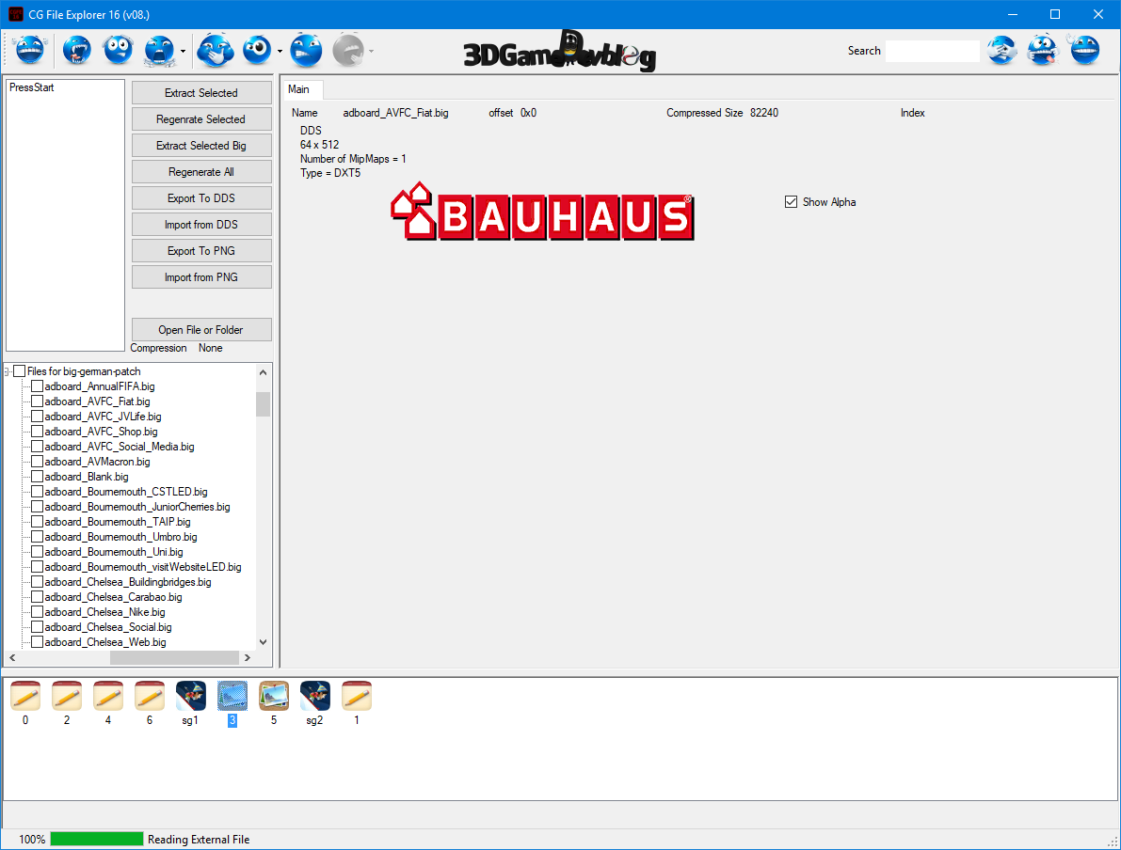The width and height of the screenshot is (1121, 850).
Task: Check adboard_AVFC_Fiat.big checkbox
Action: pyautogui.click(x=37, y=401)
